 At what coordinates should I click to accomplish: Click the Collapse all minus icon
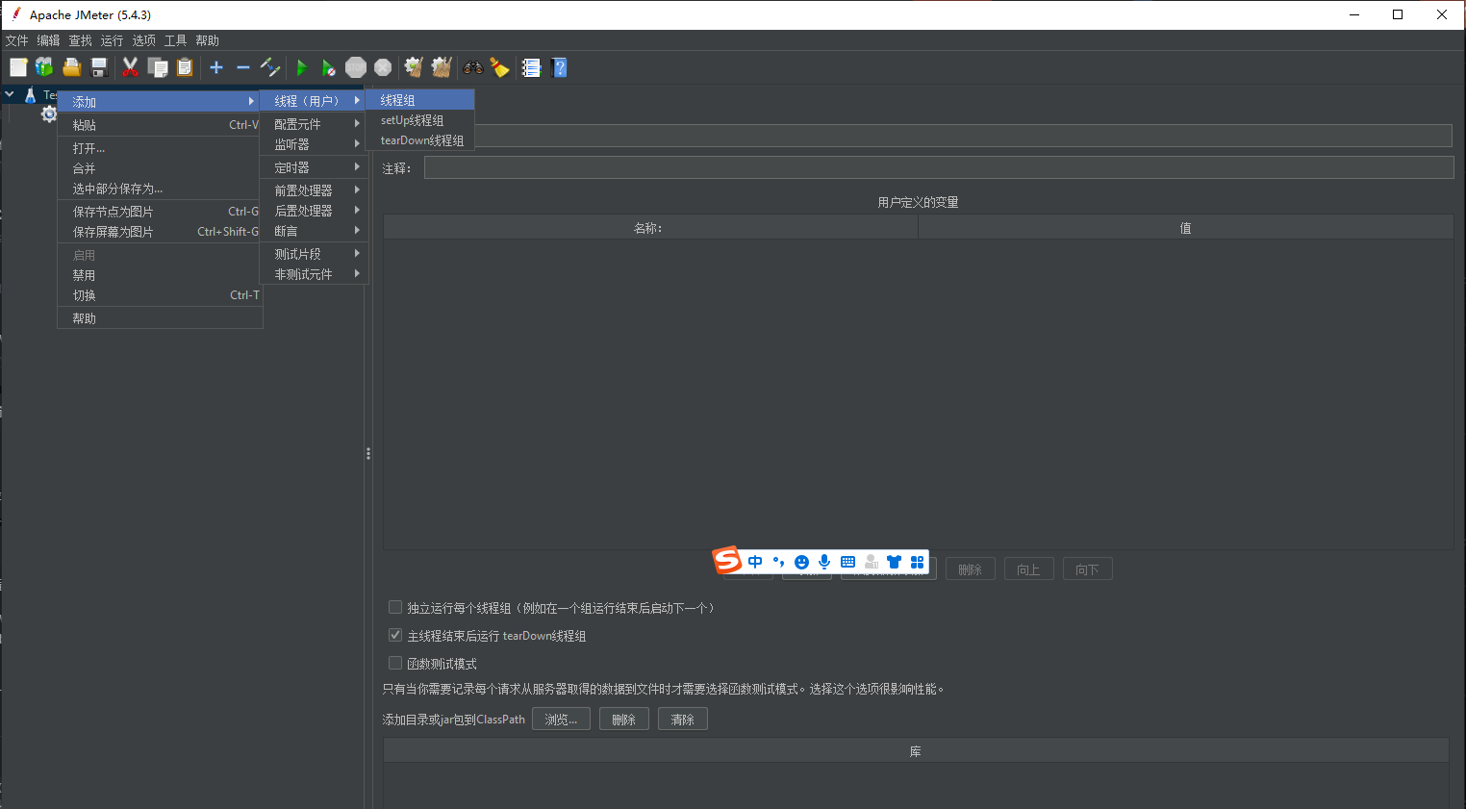tap(243, 67)
